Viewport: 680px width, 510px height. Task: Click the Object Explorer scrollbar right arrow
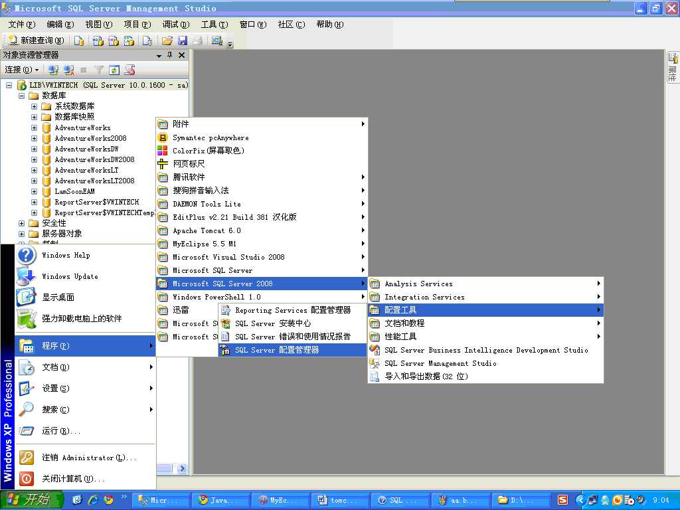tap(182, 468)
